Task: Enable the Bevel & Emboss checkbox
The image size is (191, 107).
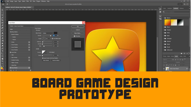Action: click(11, 34)
